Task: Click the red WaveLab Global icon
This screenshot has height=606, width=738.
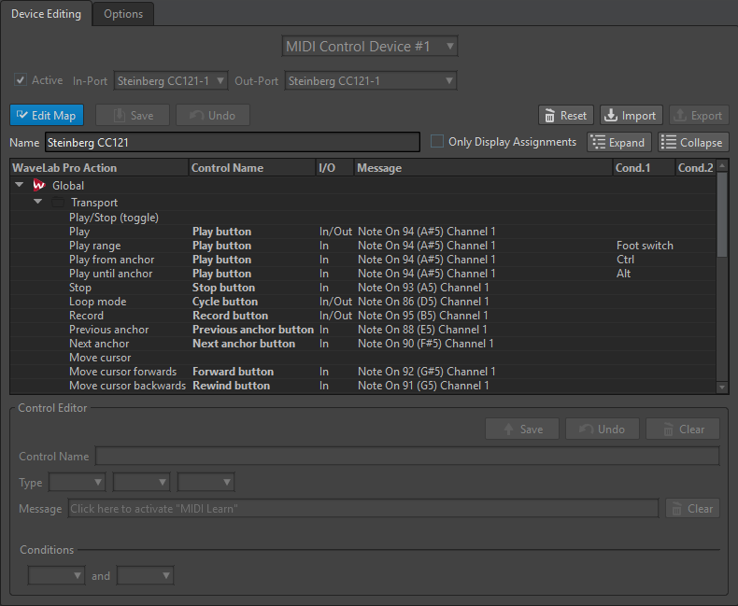Action: 39,186
